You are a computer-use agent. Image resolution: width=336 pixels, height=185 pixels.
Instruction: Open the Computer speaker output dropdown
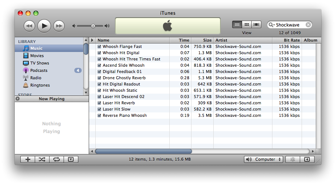(x=264, y=160)
